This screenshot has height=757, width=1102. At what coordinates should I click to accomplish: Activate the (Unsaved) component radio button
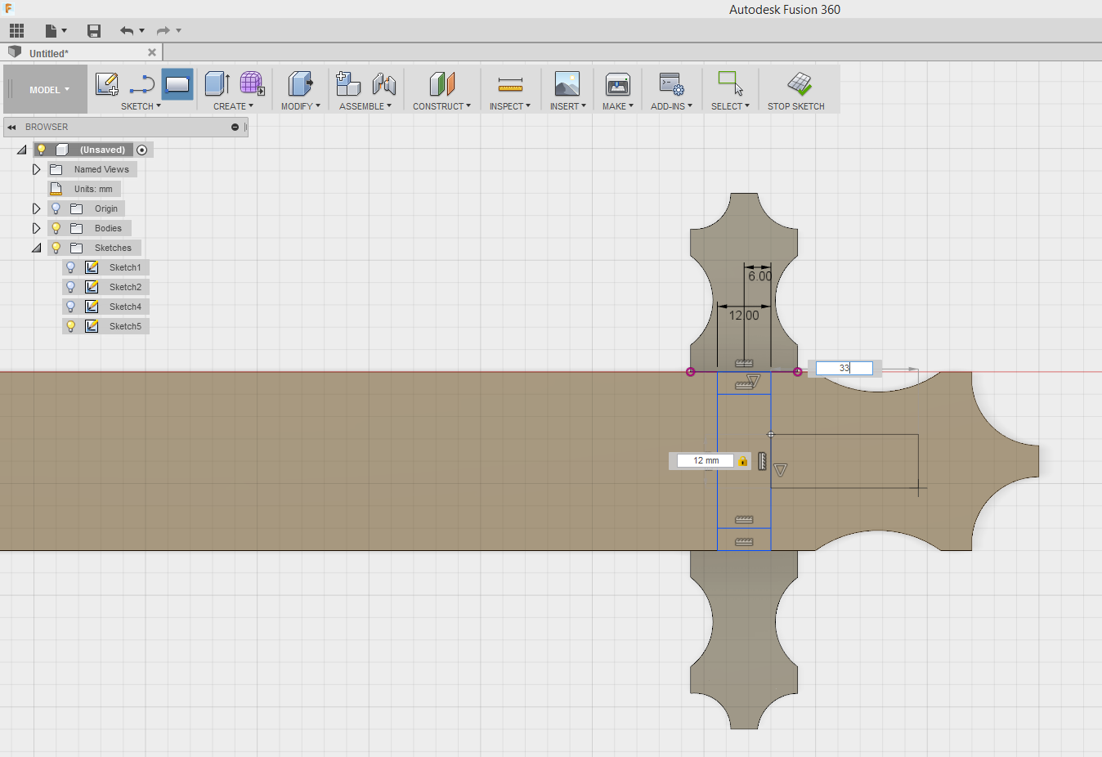pyautogui.click(x=142, y=150)
